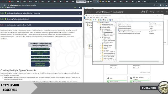This screenshot has width=168, height=94.
Task: Click the Forward arrow in the editor toolbar
Action: [96, 20]
